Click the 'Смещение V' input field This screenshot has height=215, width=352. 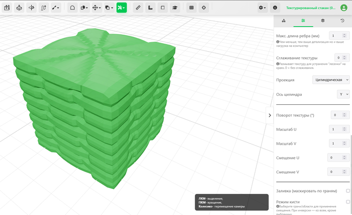338,172
